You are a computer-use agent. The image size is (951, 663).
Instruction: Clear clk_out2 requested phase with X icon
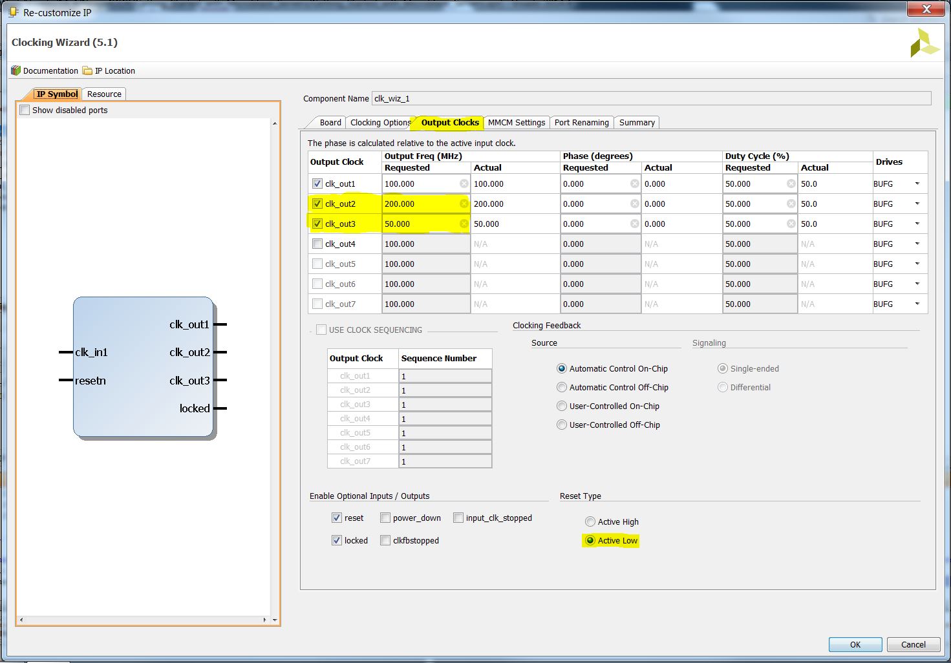(635, 204)
